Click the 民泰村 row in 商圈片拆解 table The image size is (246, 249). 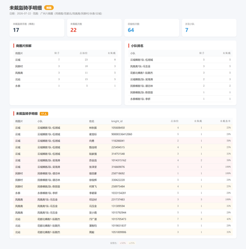point(65,66)
